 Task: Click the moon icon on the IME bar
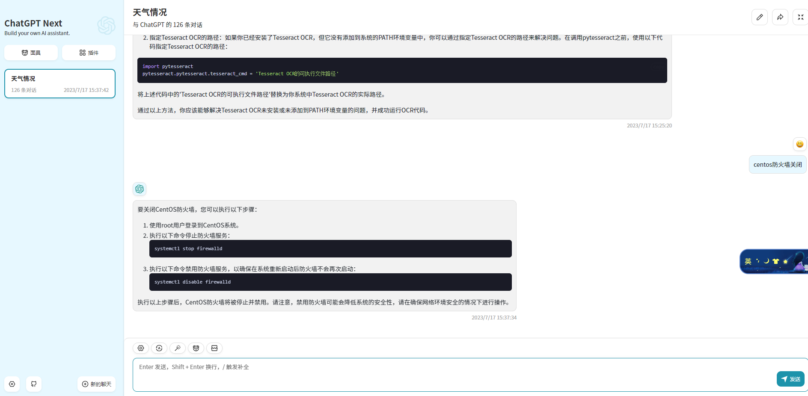click(x=766, y=261)
